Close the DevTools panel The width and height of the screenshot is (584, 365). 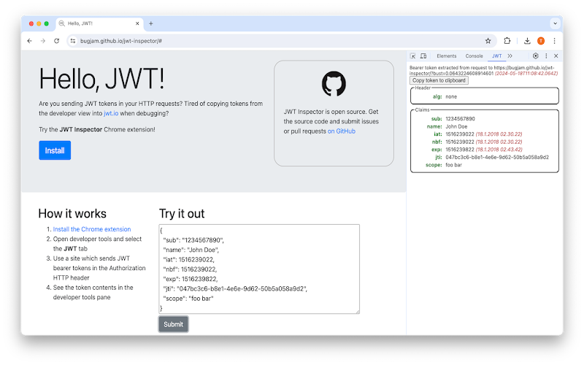click(556, 56)
